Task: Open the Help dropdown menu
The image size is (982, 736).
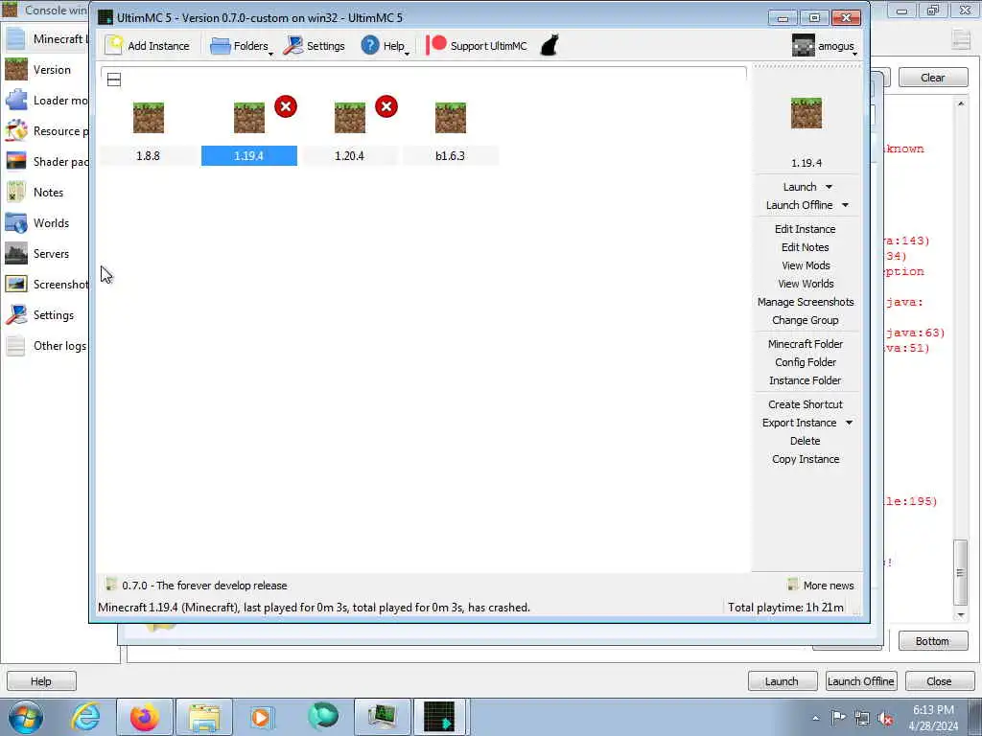Action: pos(385,46)
